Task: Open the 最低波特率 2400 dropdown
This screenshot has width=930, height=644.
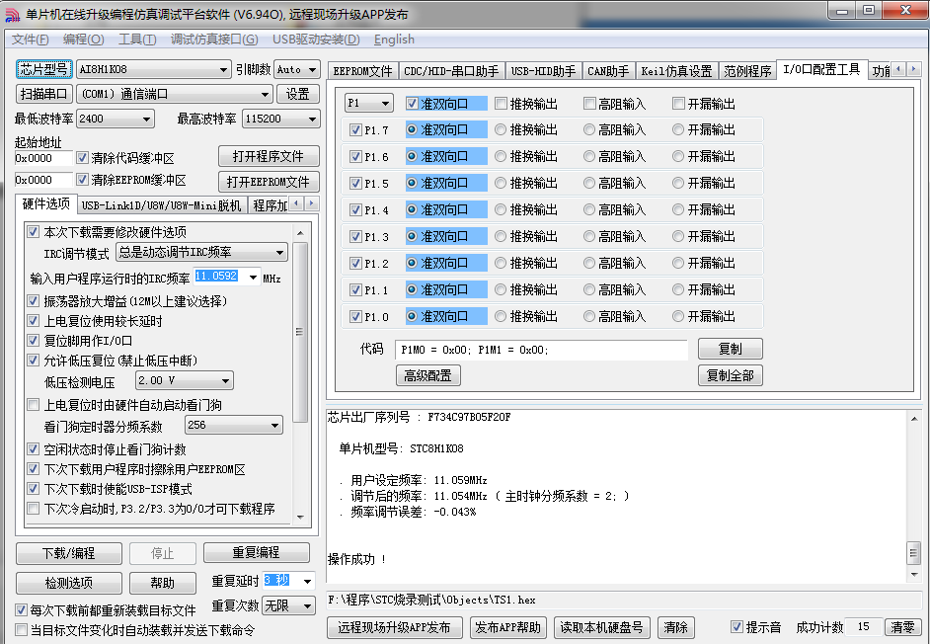Action: [x=116, y=119]
